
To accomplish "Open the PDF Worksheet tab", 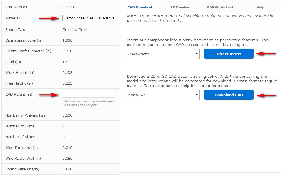I will (x=220, y=7).
